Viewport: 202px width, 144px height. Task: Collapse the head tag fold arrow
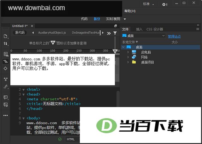[x=24, y=95]
